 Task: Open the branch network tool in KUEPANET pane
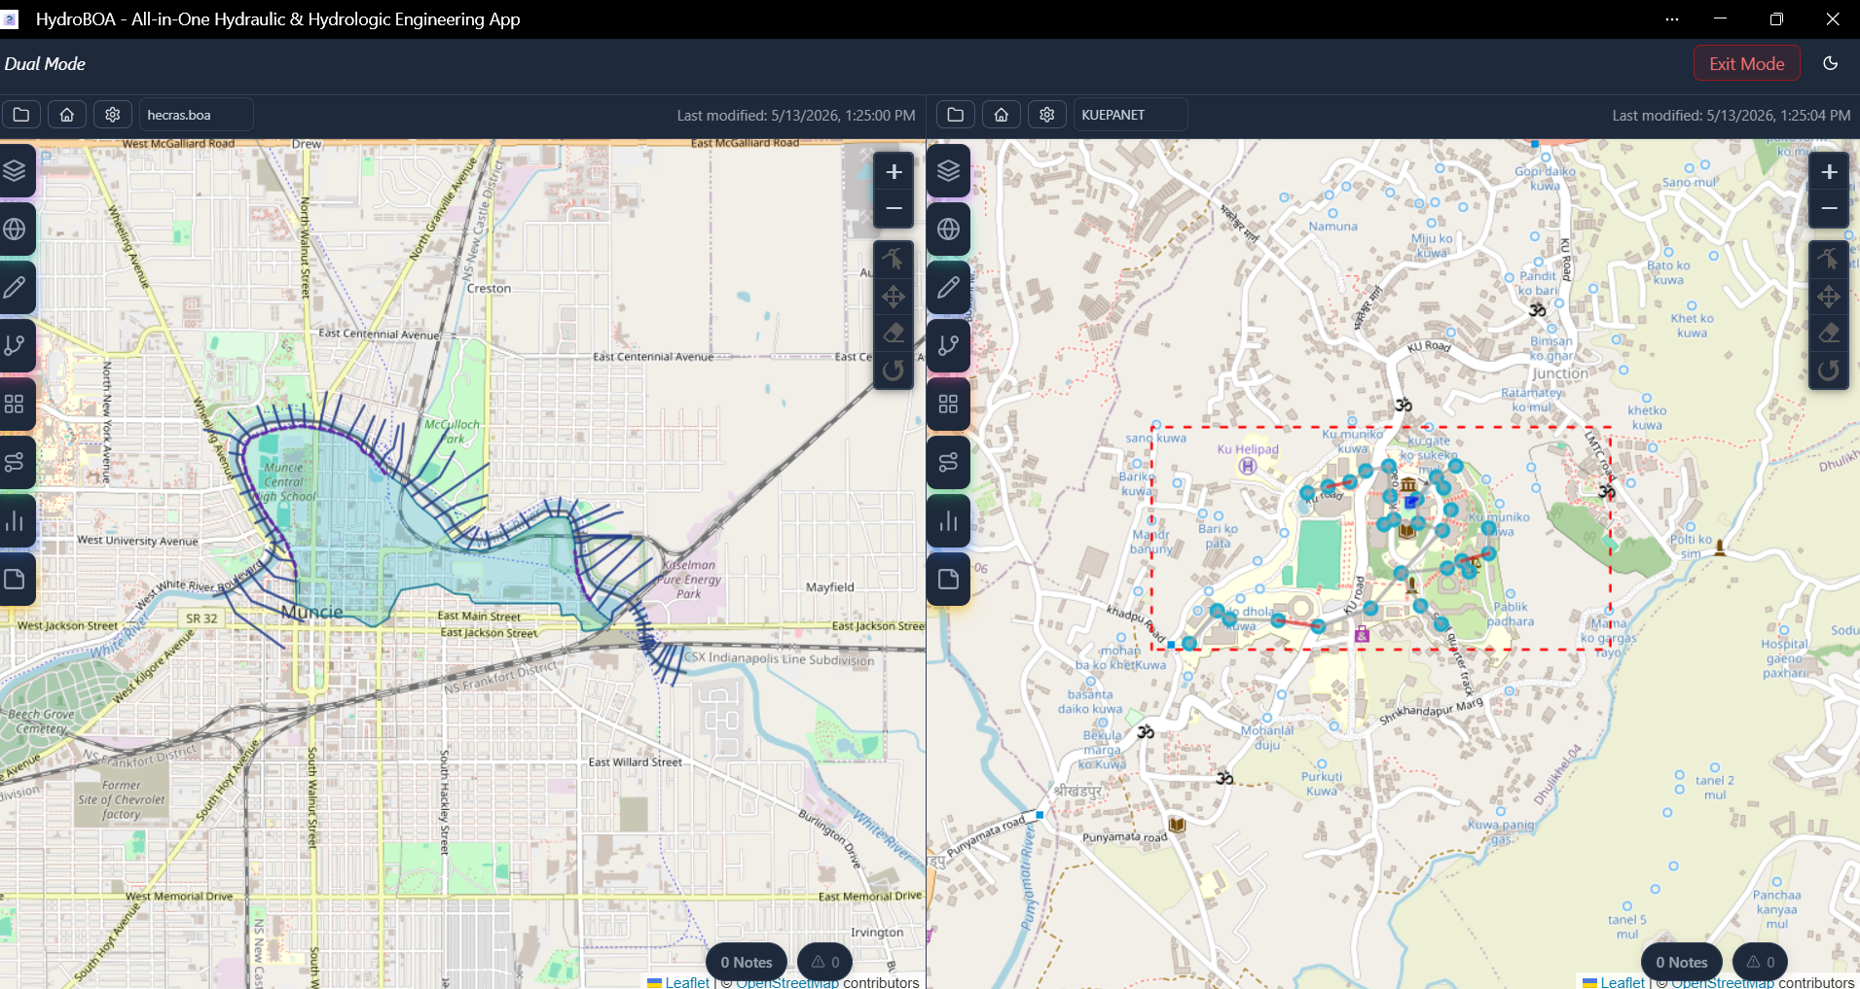949,346
